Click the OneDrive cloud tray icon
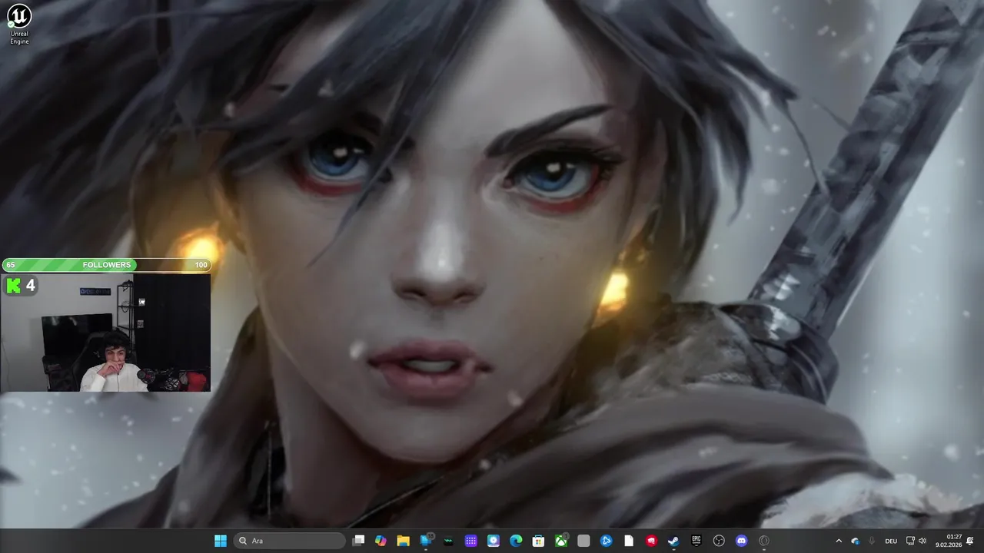This screenshot has width=984, height=553. (x=855, y=541)
